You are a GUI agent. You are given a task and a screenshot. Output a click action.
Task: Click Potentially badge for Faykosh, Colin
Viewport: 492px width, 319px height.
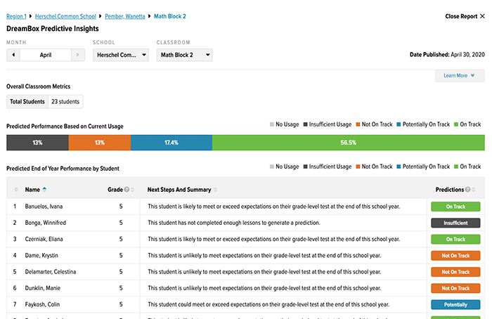(x=455, y=304)
